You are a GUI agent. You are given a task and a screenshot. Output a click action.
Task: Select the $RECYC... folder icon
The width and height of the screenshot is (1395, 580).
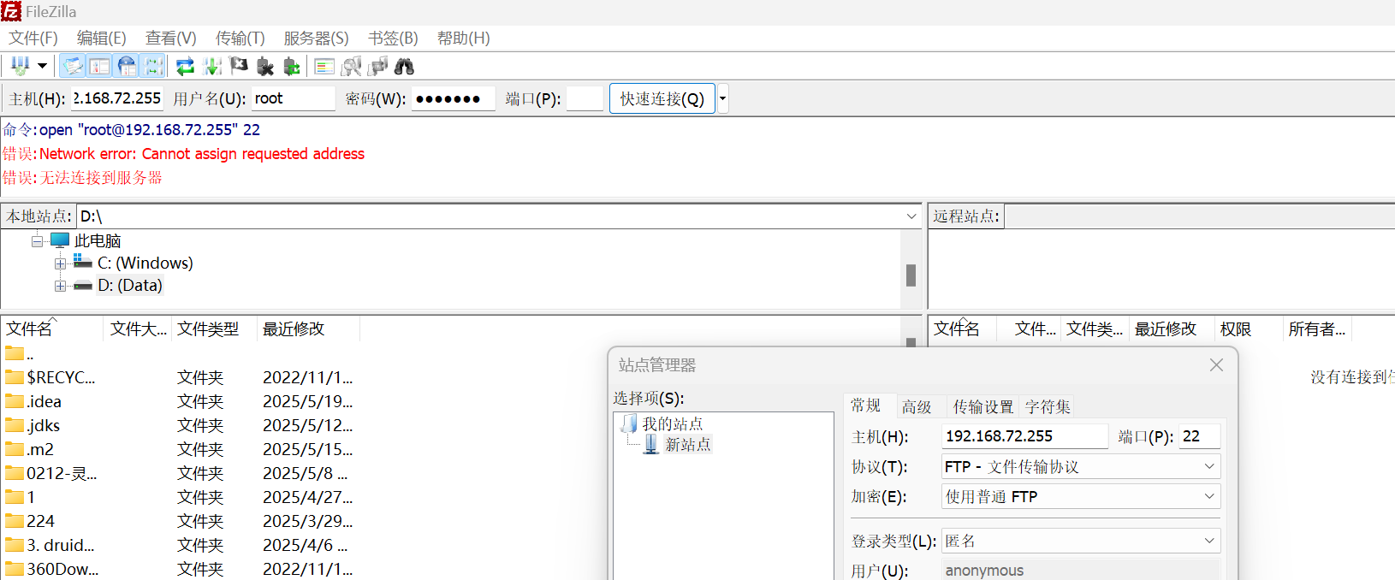15,377
